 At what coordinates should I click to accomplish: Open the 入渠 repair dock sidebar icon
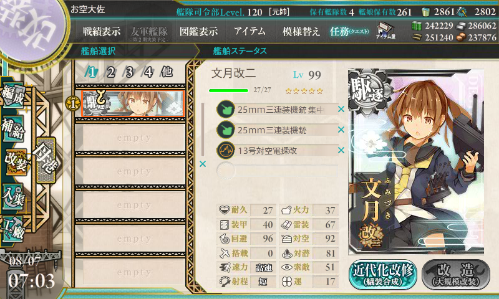[13, 196]
